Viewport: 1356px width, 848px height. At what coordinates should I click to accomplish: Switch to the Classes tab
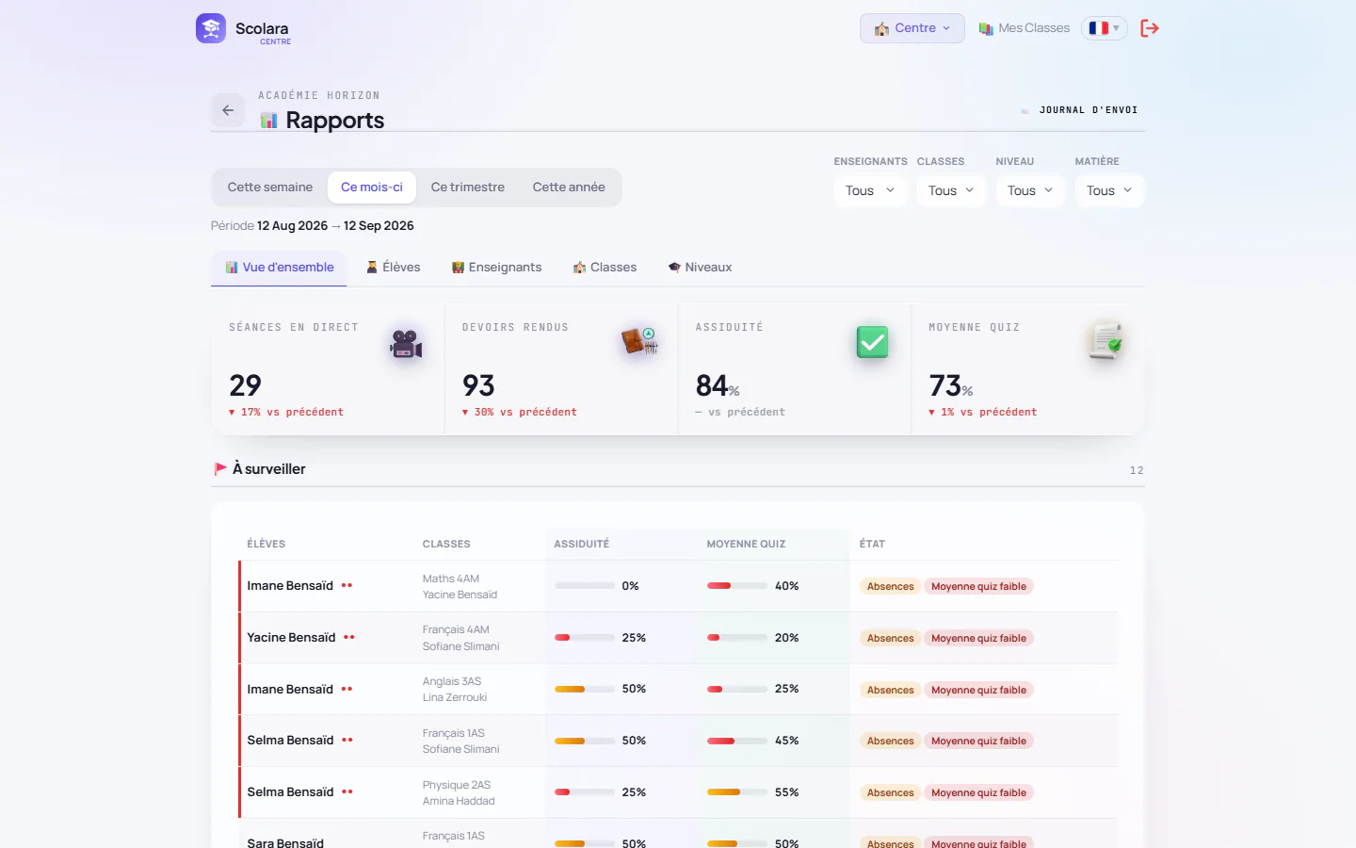[x=605, y=268]
